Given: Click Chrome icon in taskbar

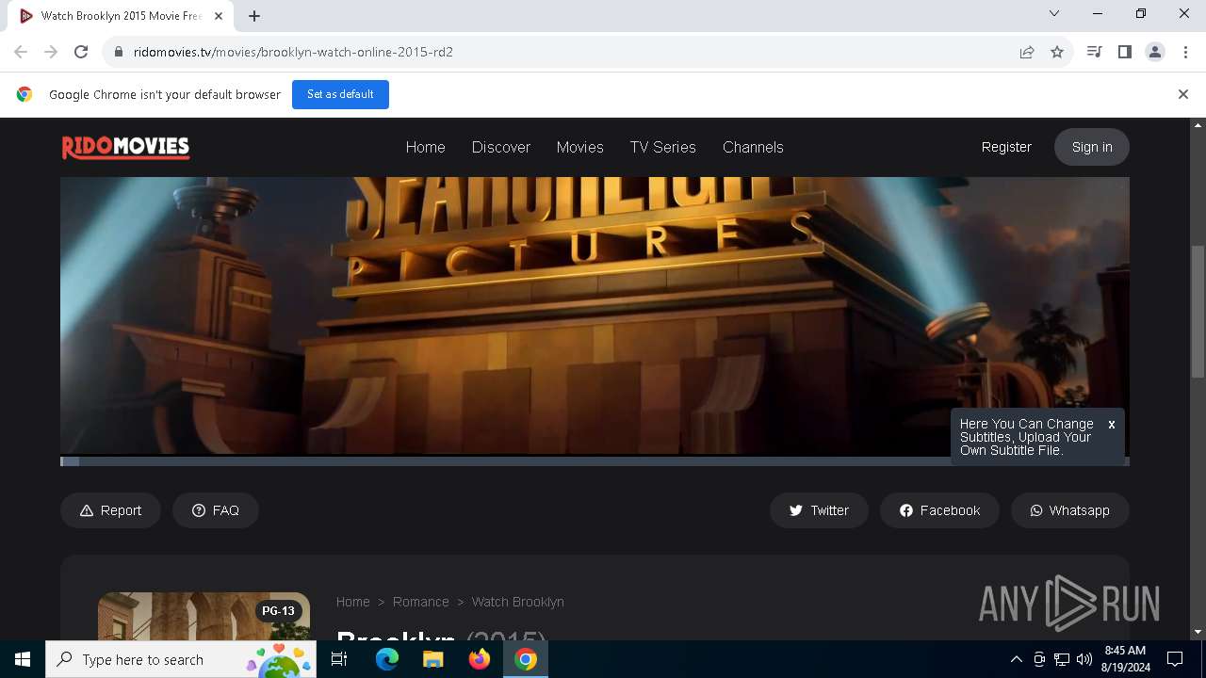Looking at the screenshot, I should click(526, 659).
